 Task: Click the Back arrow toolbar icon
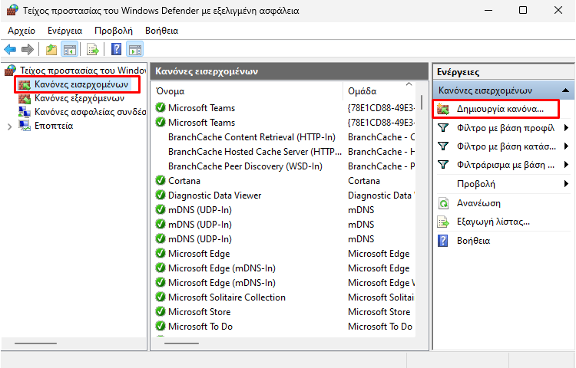point(10,49)
